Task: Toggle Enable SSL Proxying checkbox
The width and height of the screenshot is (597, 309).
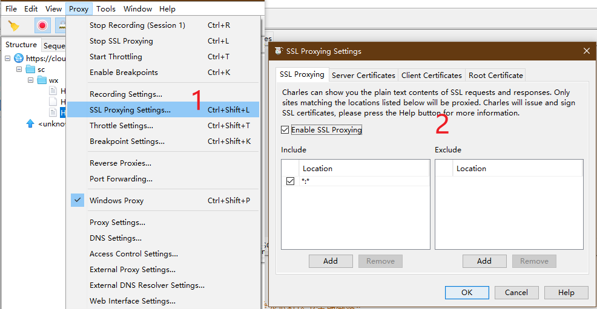Action: [x=285, y=130]
